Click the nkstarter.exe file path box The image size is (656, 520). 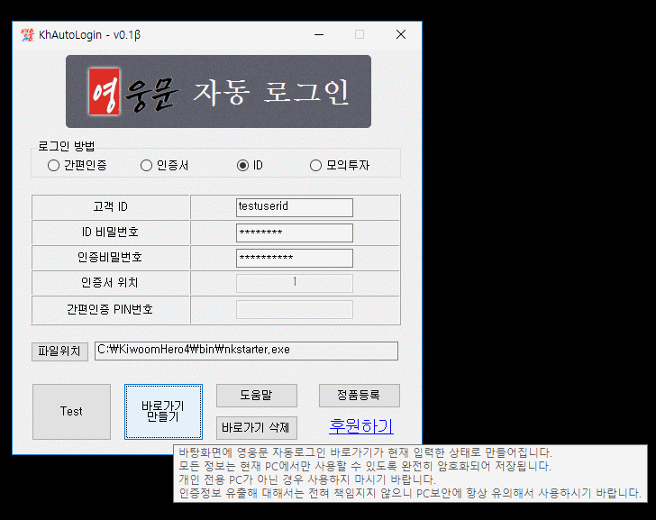245,351
